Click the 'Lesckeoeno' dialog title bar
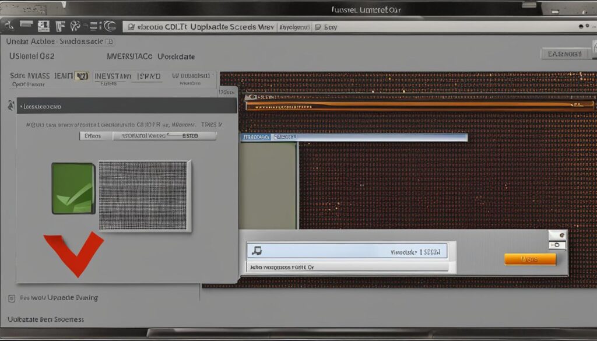The image size is (597, 341). (127, 106)
